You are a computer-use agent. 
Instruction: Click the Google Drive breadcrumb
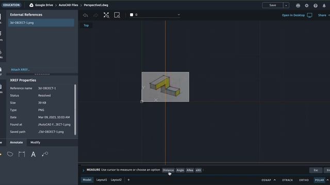(44, 5)
